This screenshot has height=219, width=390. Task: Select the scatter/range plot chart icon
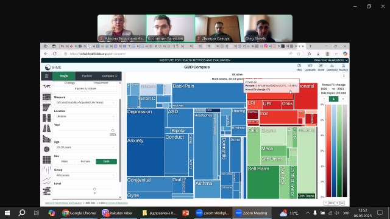point(46,170)
